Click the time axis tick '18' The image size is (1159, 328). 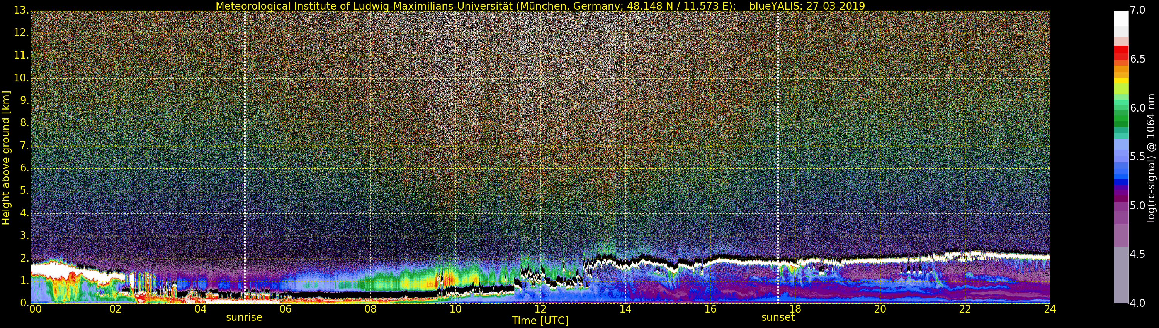[795, 309]
